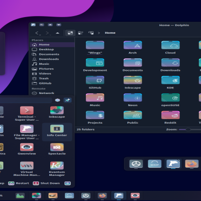Viewport: 201px width, 201px height.
Task: Open System Settings in floating dock
Action: (x=136, y=164)
